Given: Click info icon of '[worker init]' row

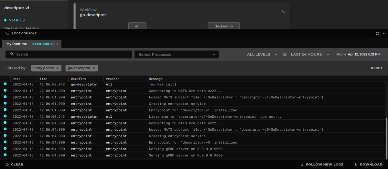Looking at the screenshot, I should (5, 84).
